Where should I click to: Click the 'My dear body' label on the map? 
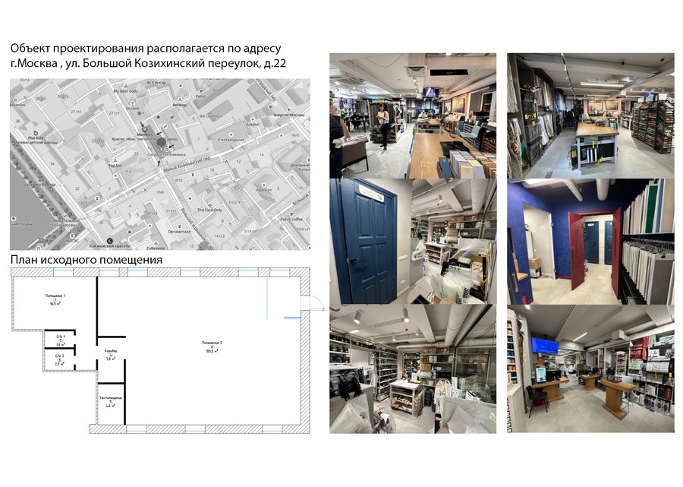126,92
